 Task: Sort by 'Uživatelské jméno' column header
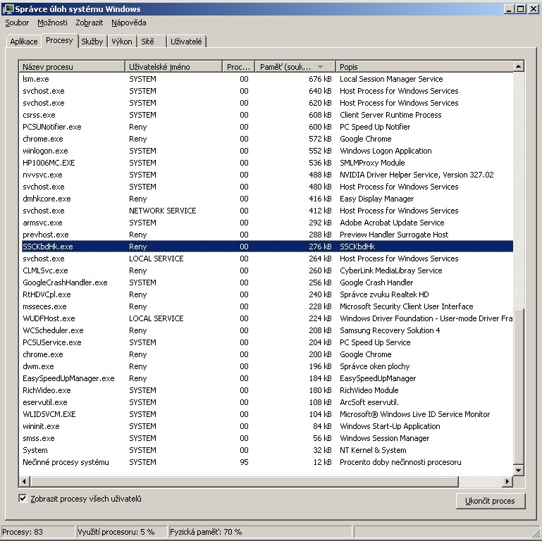click(173, 67)
